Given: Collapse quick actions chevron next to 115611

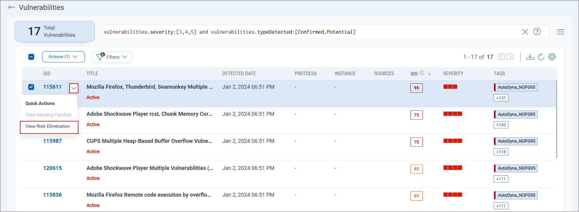Looking at the screenshot, I should coord(74,88).
